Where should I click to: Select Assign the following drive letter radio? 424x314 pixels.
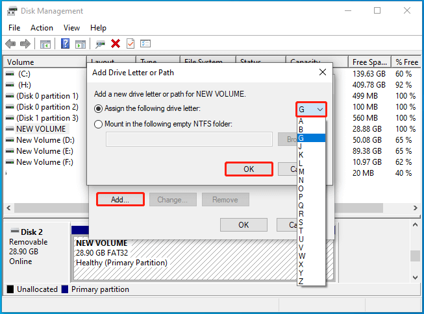tap(98, 108)
